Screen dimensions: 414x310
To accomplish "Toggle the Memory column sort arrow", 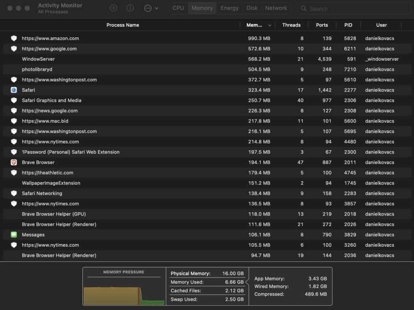I will click(270, 25).
